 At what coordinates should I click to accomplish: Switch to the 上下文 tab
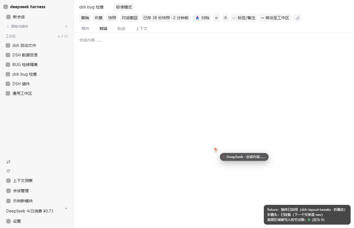(141, 28)
